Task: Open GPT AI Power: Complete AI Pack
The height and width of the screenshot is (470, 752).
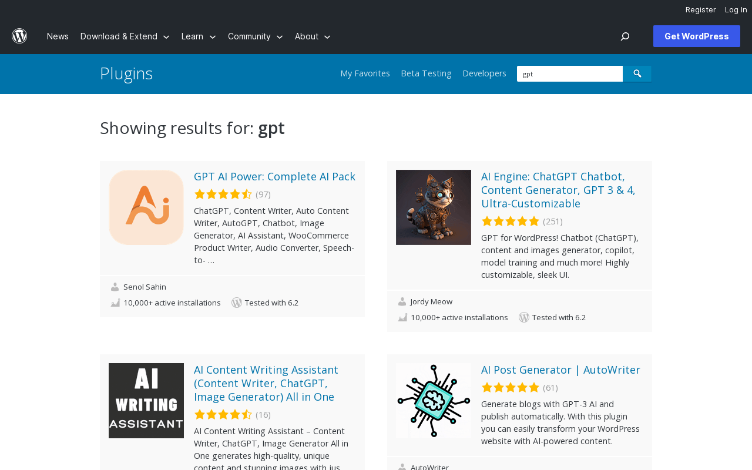Action: (x=274, y=176)
